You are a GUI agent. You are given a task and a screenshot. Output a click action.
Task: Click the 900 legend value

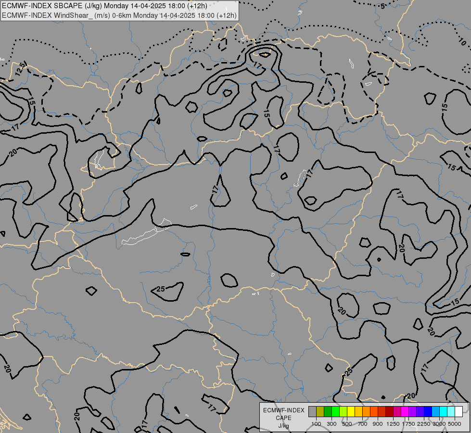tap(378, 424)
